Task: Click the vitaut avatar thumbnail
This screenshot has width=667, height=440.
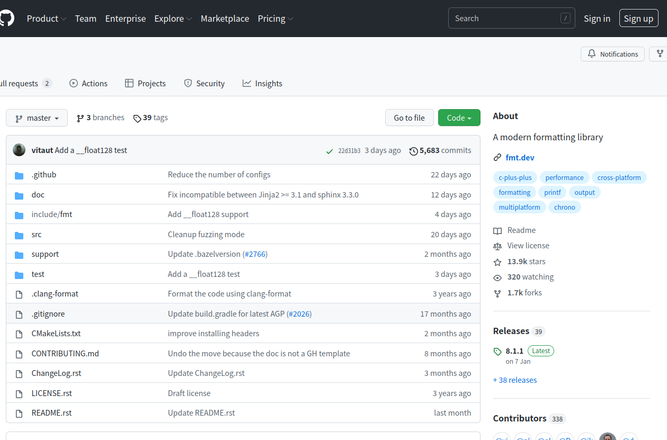Action: (x=19, y=150)
